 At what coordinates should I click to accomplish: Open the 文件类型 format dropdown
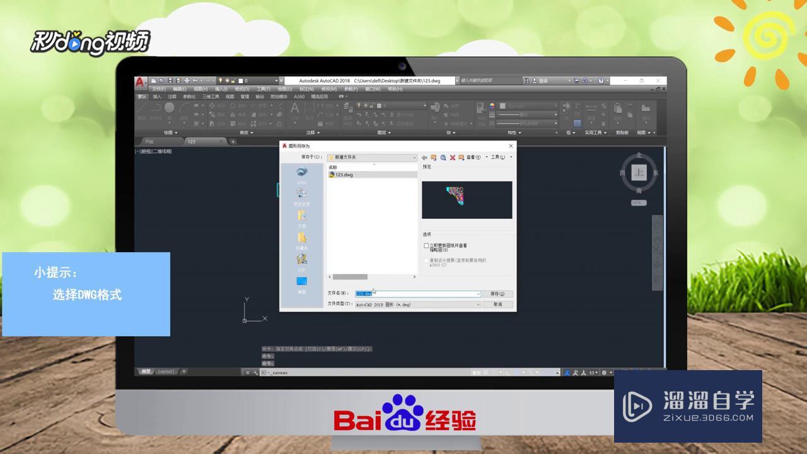pos(417,304)
